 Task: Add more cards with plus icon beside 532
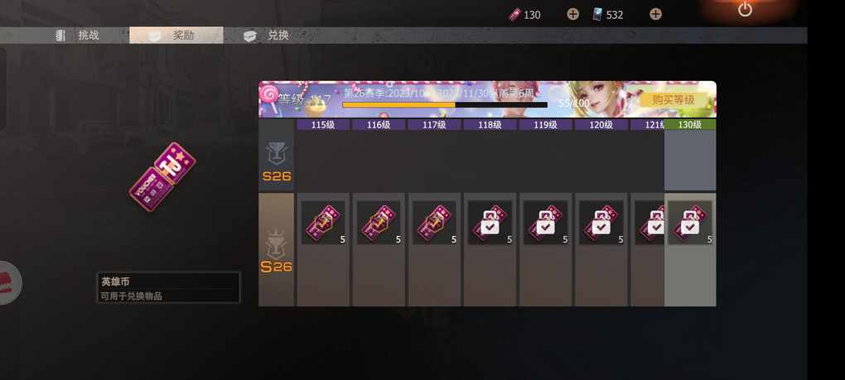(x=655, y=15)
